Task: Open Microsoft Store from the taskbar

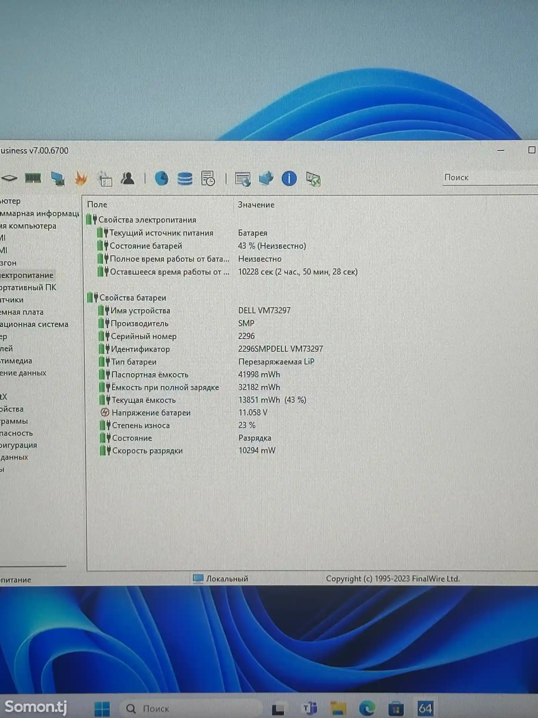Action: pos(396,709)
